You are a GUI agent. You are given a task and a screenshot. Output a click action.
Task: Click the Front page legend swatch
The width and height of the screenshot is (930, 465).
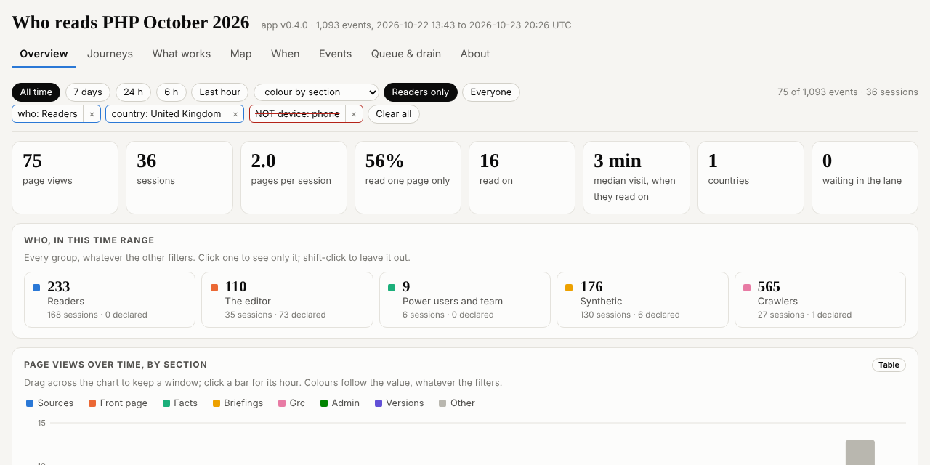(x=92, y=403)
